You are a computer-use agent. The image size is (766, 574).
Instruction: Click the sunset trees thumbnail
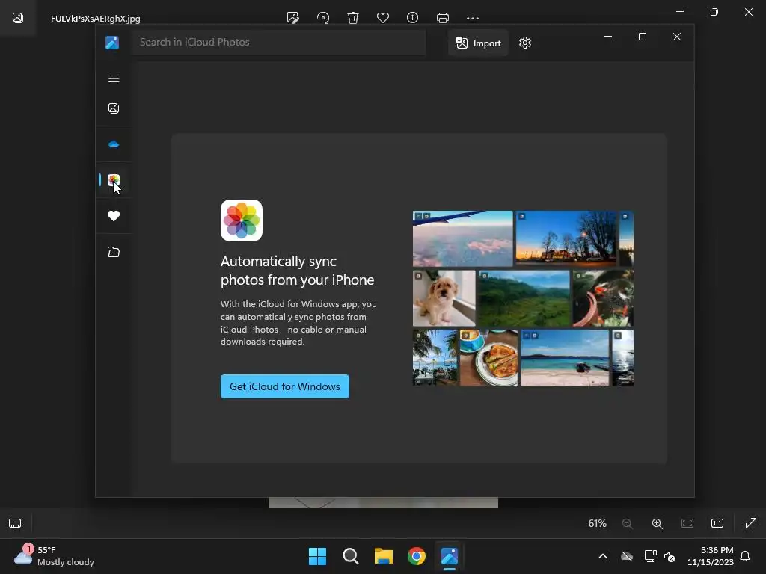click(x=566, y=238)
